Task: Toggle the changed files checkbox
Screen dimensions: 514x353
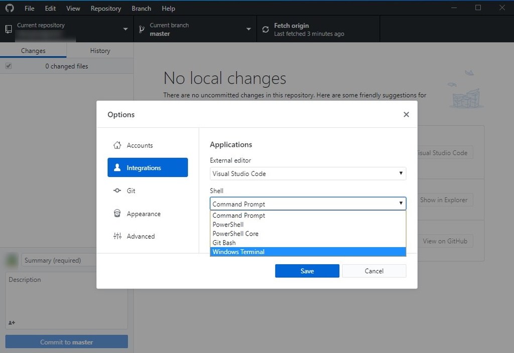Action: pyautogui.click(x=9, y=66)
